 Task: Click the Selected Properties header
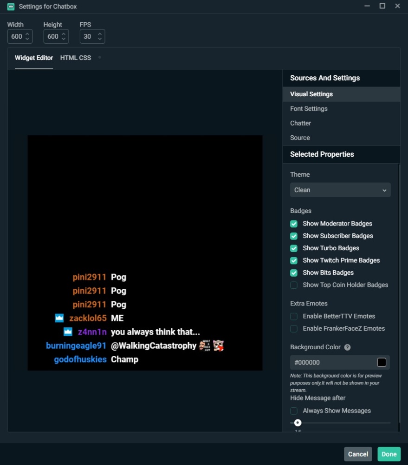(341, 154)
